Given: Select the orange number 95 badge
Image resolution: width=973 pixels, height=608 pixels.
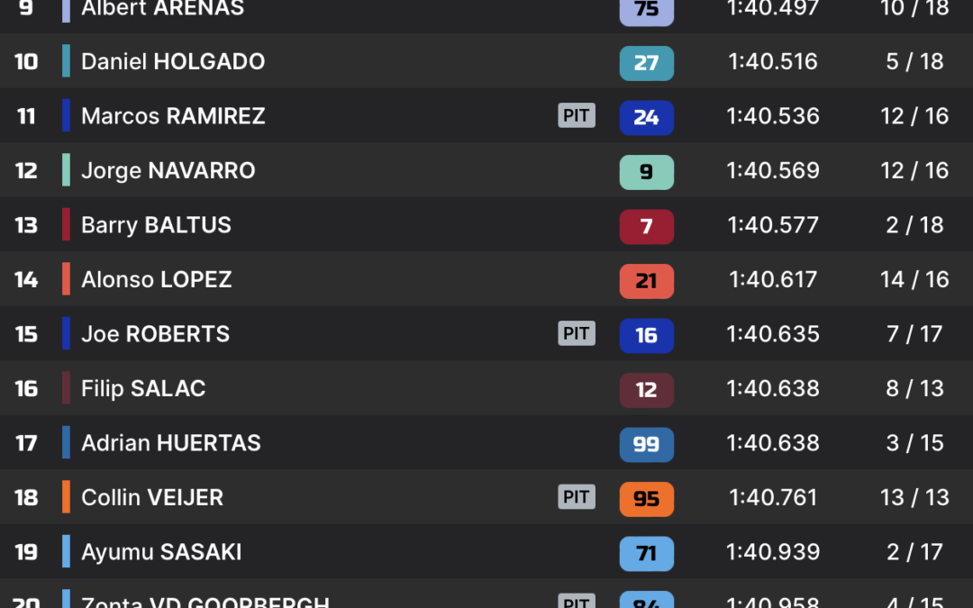Looking at the screenshot, I should tap(647, 499).
